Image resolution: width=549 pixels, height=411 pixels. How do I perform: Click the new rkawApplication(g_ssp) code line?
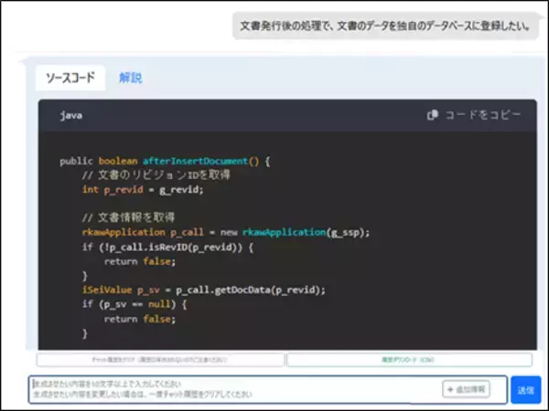coord(226,232)
